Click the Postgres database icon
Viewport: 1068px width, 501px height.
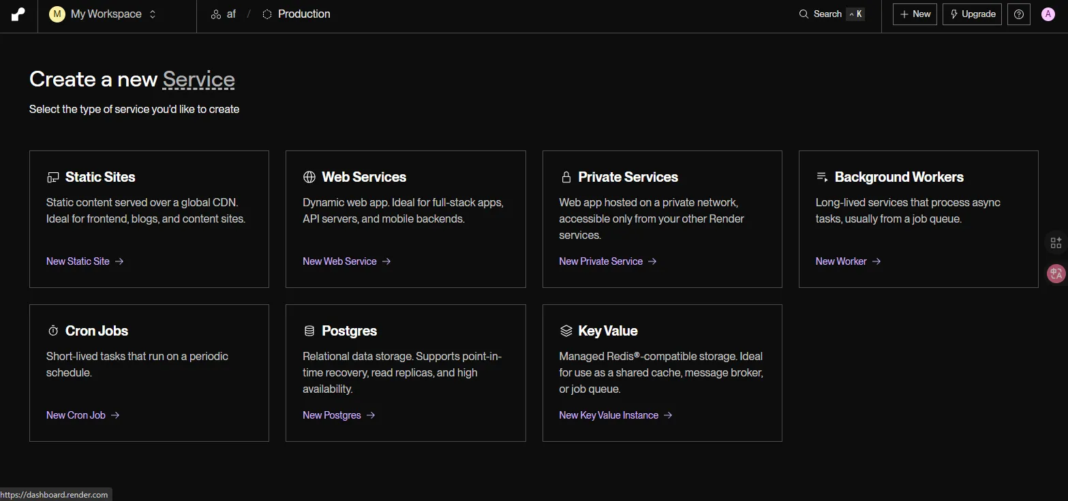pyautogui.click(x=309, y=332)
